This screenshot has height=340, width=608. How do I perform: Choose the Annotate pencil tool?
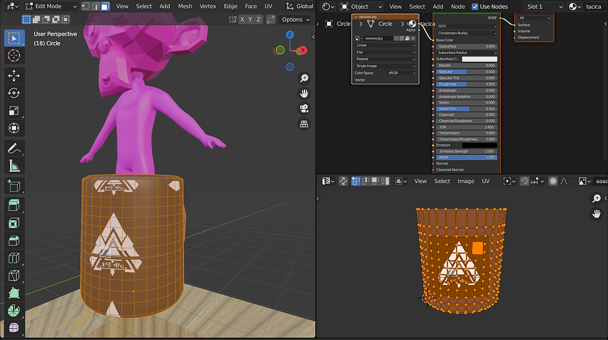pos(14,148)
